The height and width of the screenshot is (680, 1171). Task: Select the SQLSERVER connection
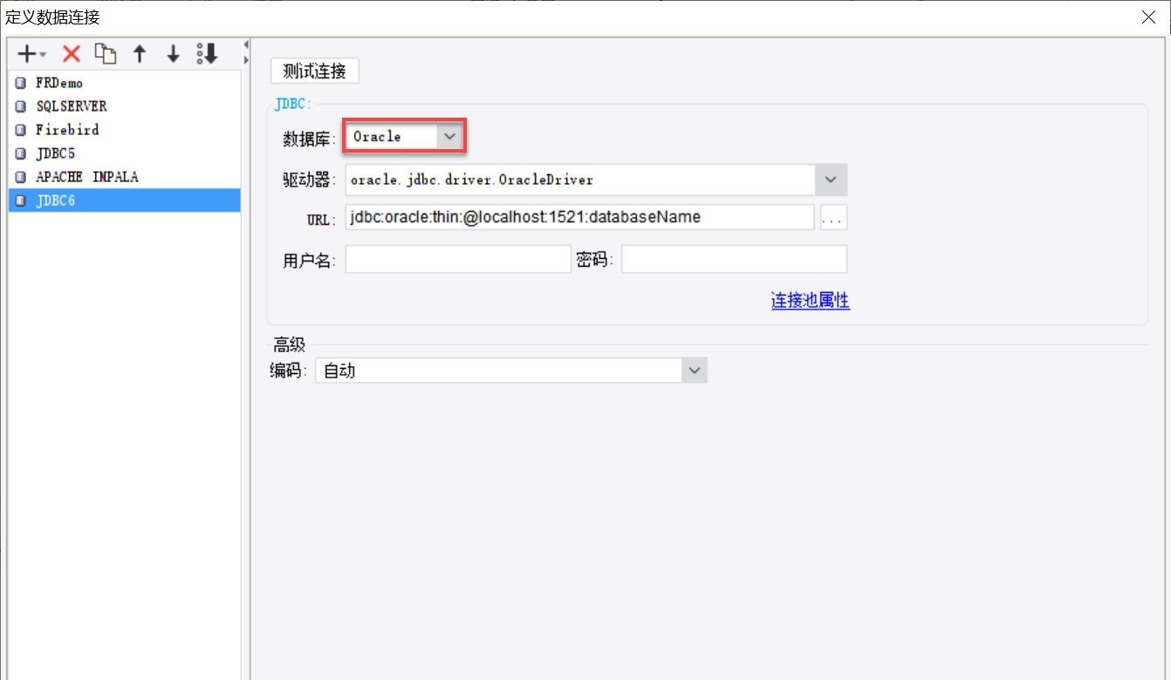pyautogui.click(x=125, y=106)
